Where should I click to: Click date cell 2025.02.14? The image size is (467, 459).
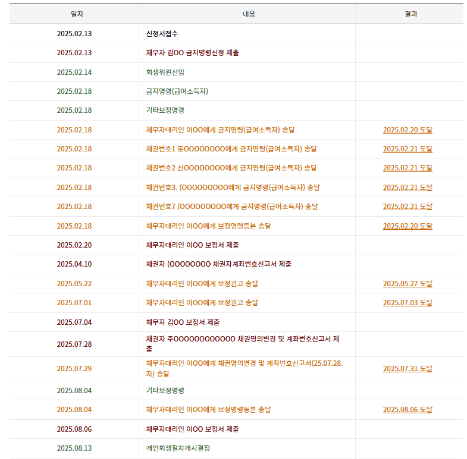pos(74,72)
